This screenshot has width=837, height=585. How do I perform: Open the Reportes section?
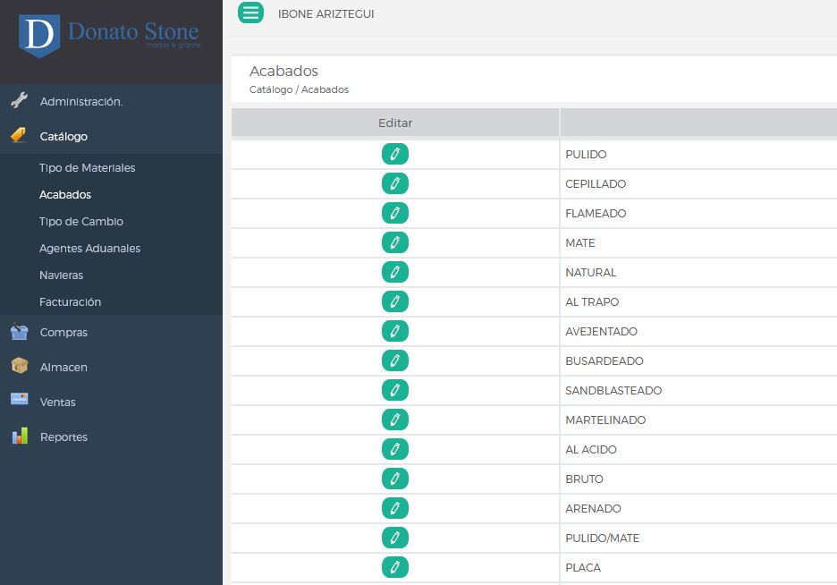click(63, 437)
